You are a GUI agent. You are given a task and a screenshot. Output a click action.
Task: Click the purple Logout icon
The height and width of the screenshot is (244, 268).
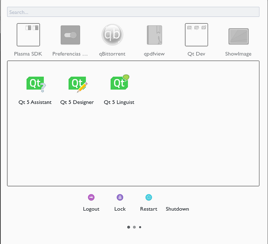(91, 198)
